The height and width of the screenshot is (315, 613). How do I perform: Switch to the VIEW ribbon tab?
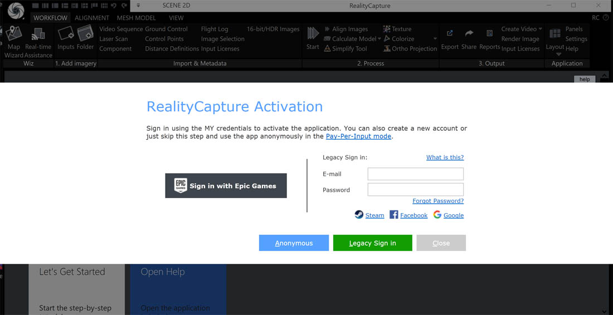176,18
